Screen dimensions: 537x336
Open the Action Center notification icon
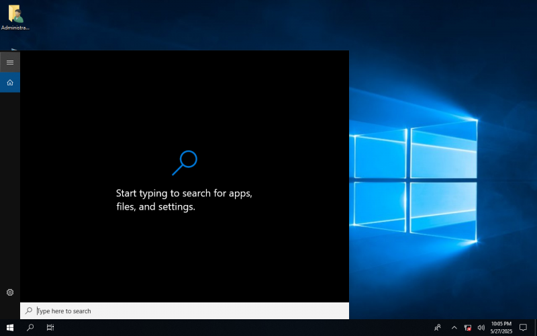523,328
